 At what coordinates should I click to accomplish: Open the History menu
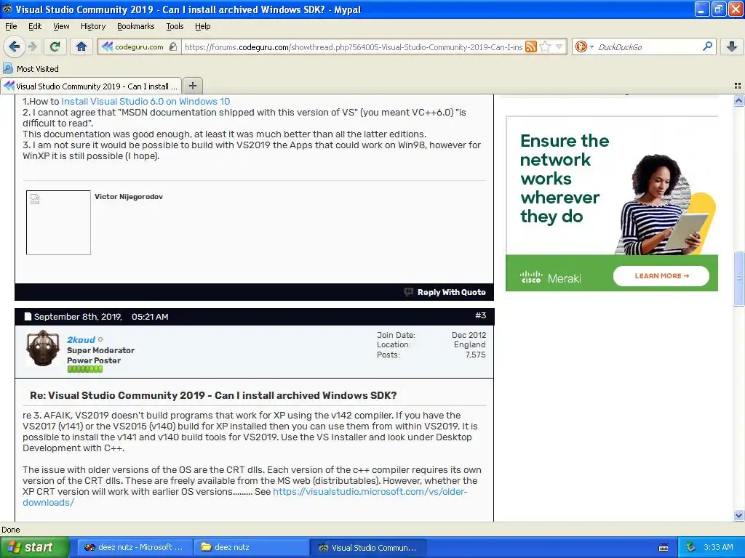tap(92, 26)
